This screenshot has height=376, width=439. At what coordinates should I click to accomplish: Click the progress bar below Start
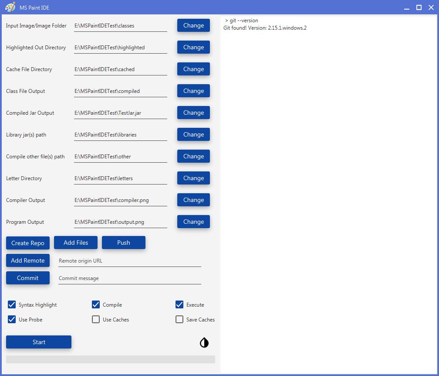click(111, 359)
